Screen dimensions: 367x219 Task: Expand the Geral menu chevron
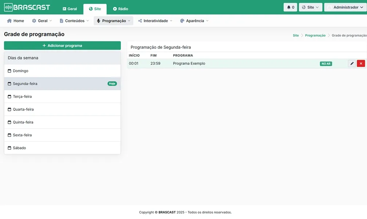[x=51, y=21]
